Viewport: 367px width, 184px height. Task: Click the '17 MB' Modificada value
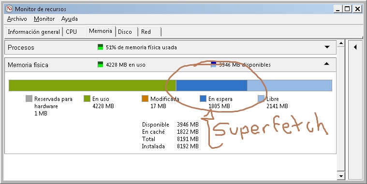(x=158, y=106)
